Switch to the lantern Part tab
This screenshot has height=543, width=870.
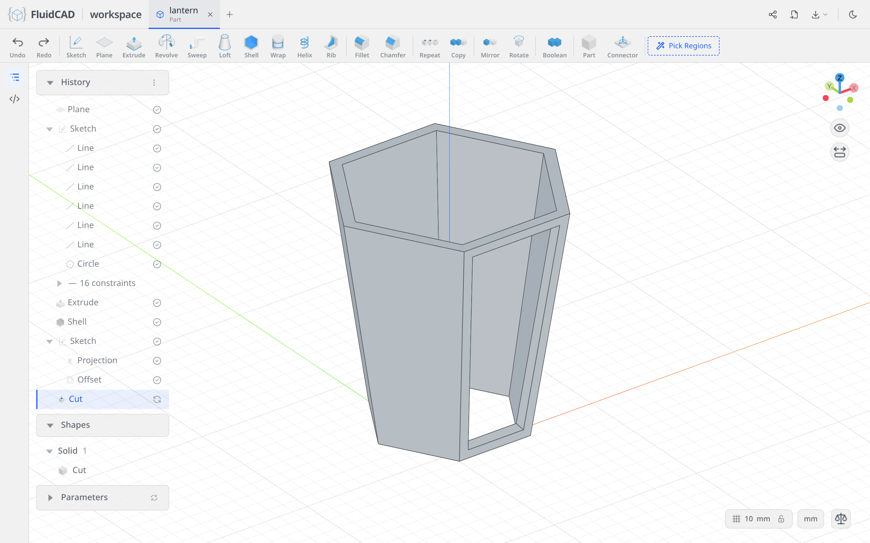pos(184,14)
